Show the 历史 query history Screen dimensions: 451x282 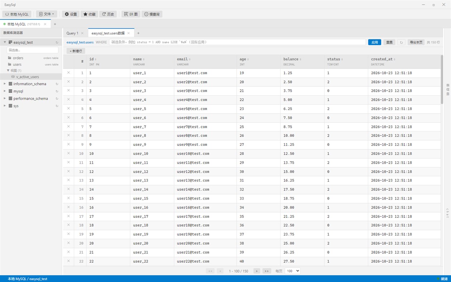click(x=108, y=14)
